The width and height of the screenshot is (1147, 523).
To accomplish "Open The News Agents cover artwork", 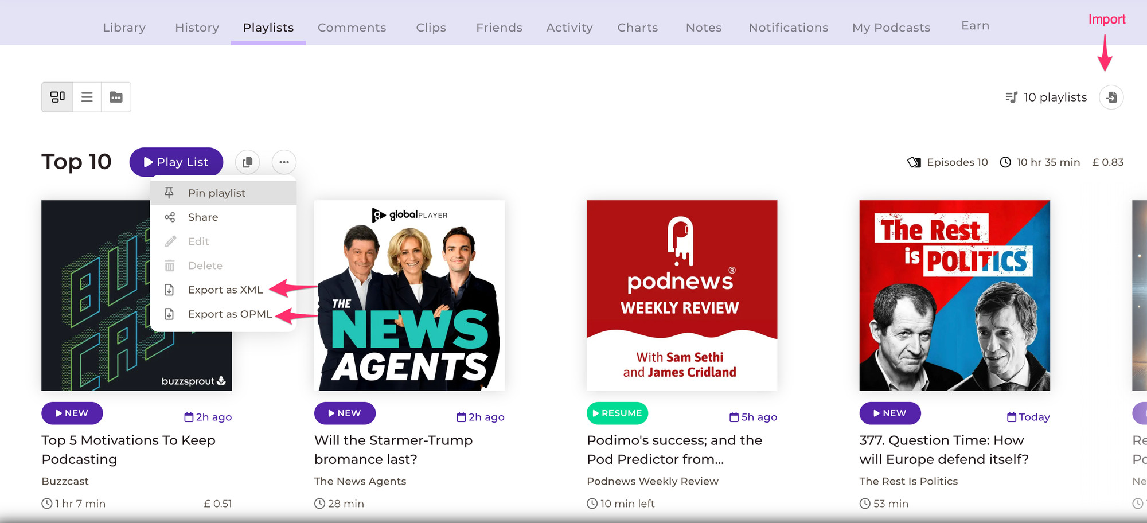I will [x=409, y=295].
